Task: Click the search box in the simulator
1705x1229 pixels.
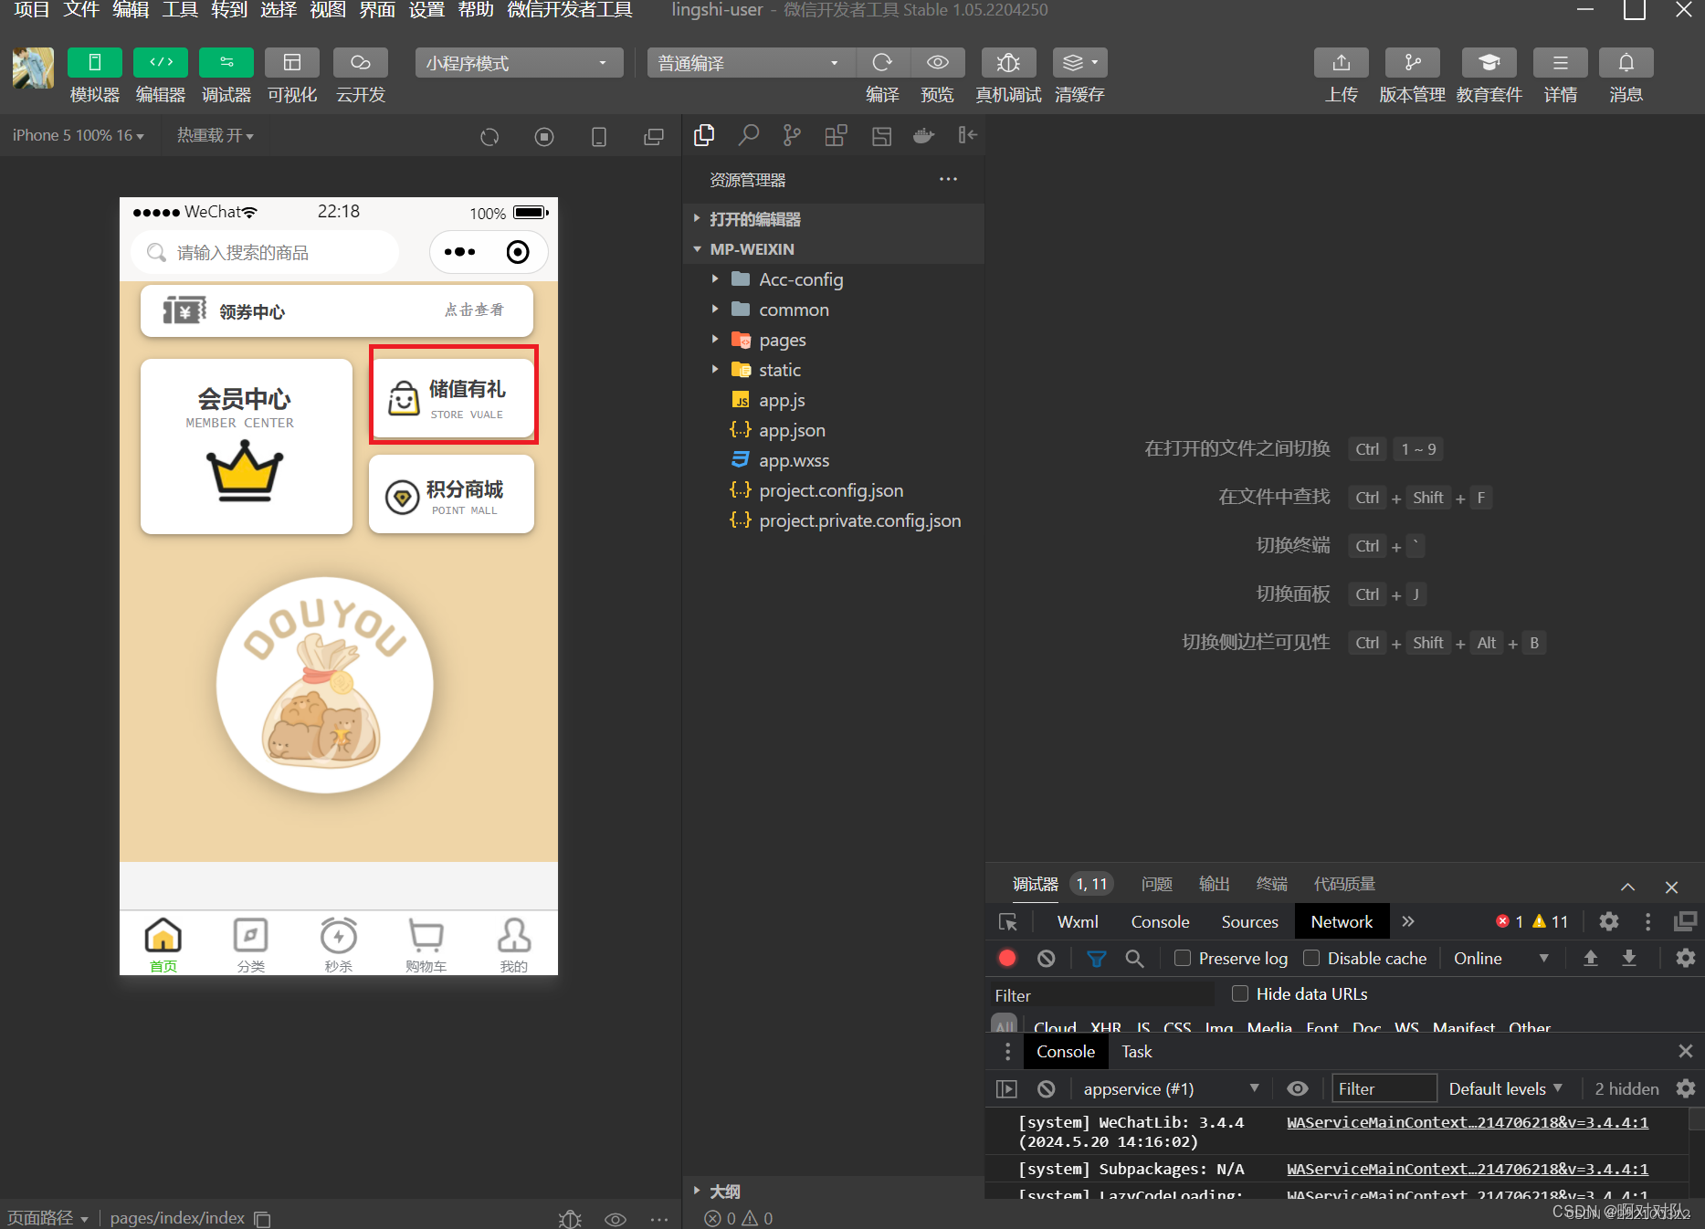Action: pyautogui.click(x=265, y=252)
